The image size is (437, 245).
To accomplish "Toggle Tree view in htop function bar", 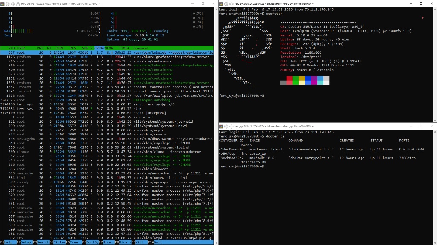I will click(75, 242).
